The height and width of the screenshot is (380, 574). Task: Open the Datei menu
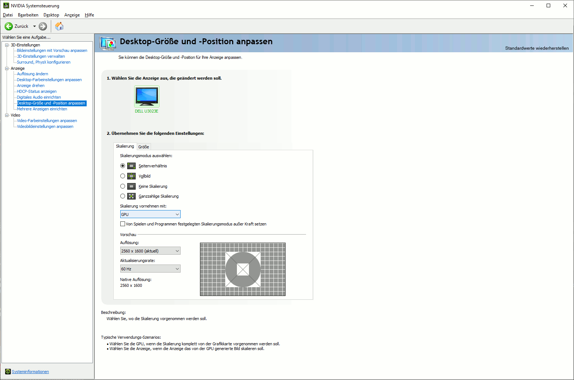point(8,15)
